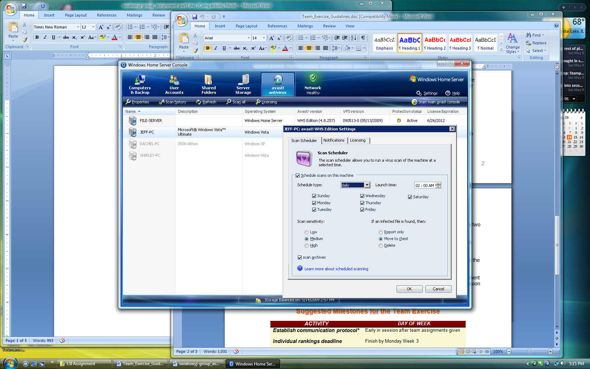Image resolution: width=590 pixels, height=369 pixels.
Task: Uncheck Monday scan day
Action: pos(314,203)
